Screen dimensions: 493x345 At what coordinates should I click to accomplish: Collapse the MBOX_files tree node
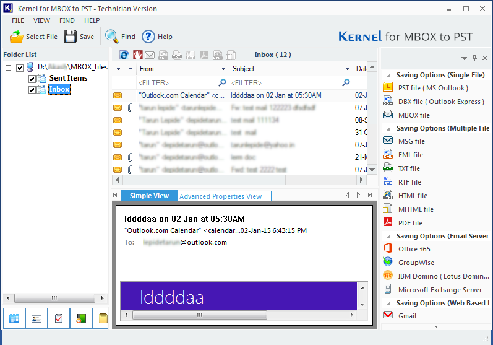[x=9, y=68]
